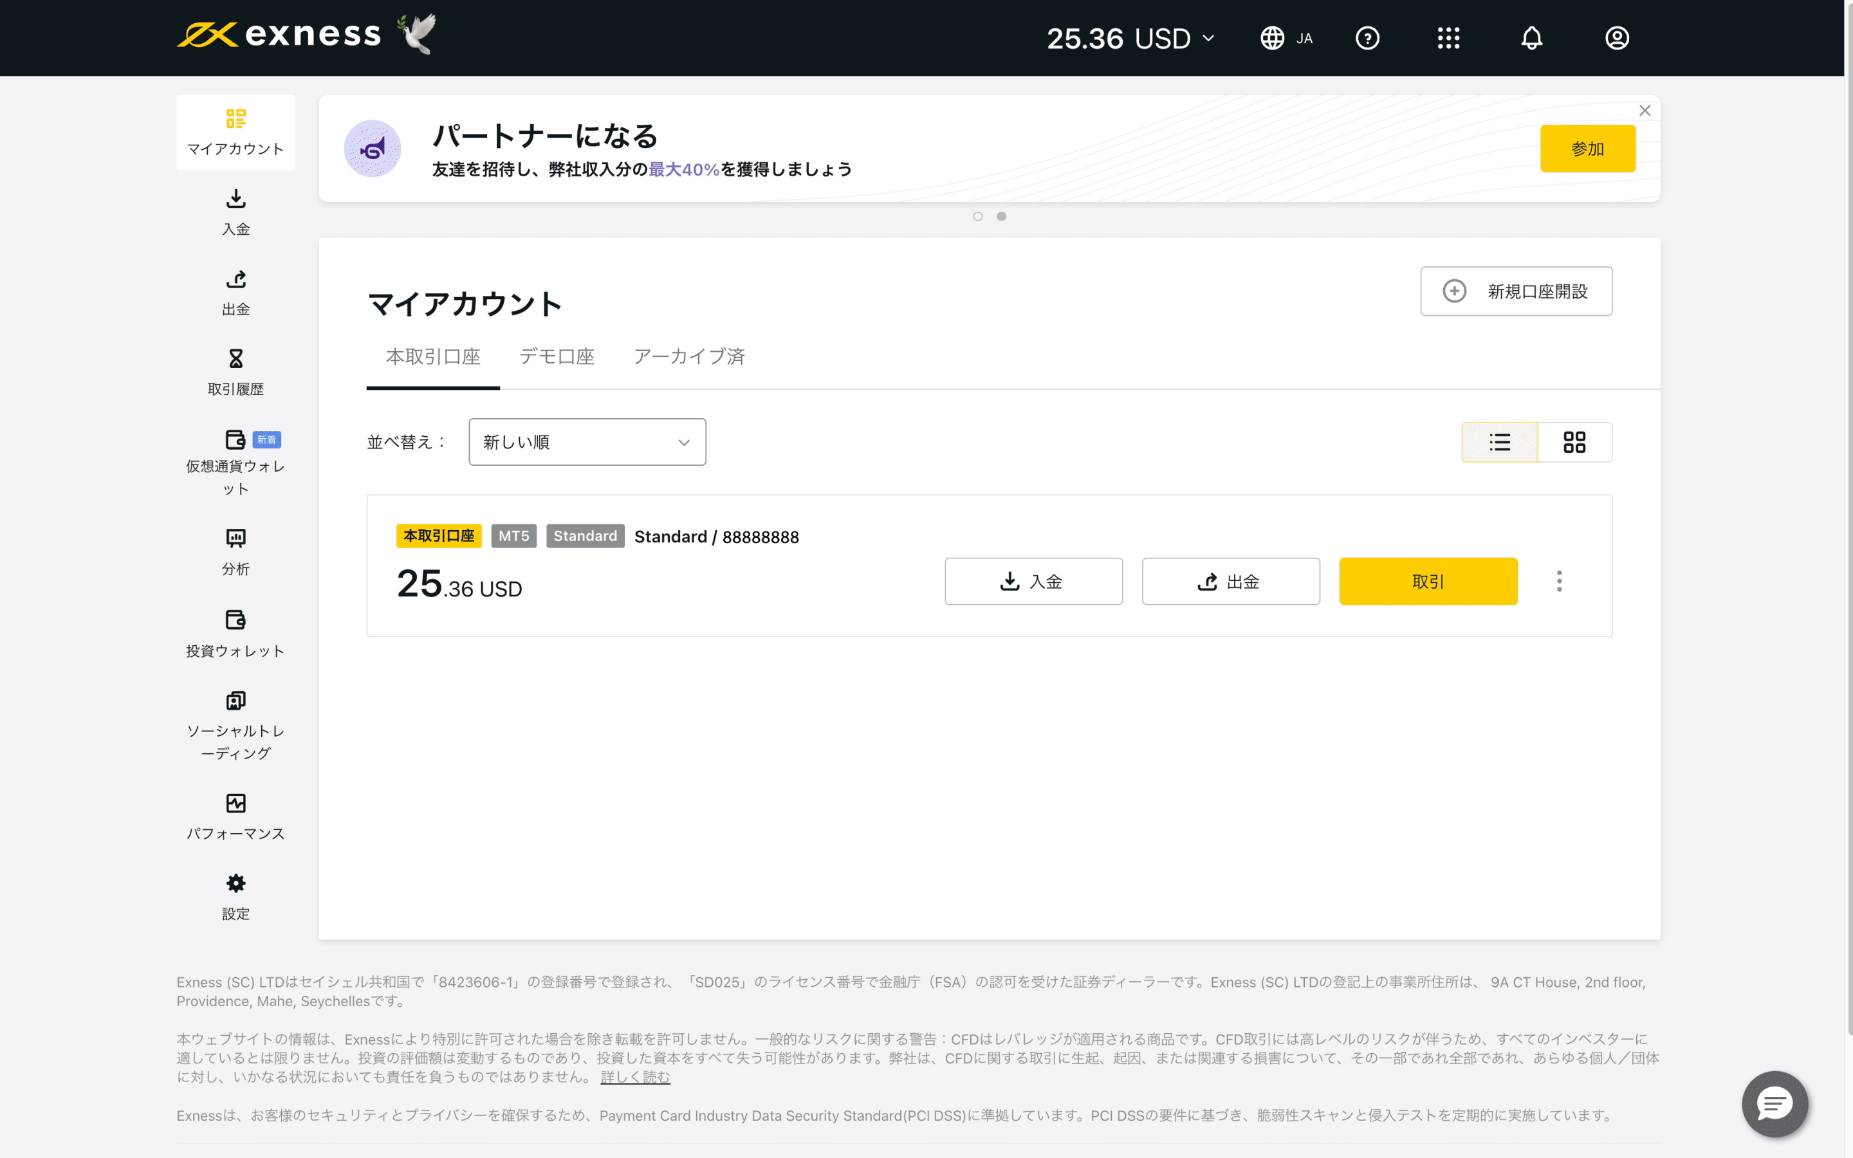Open the user profile icon

coord(1617,39)
